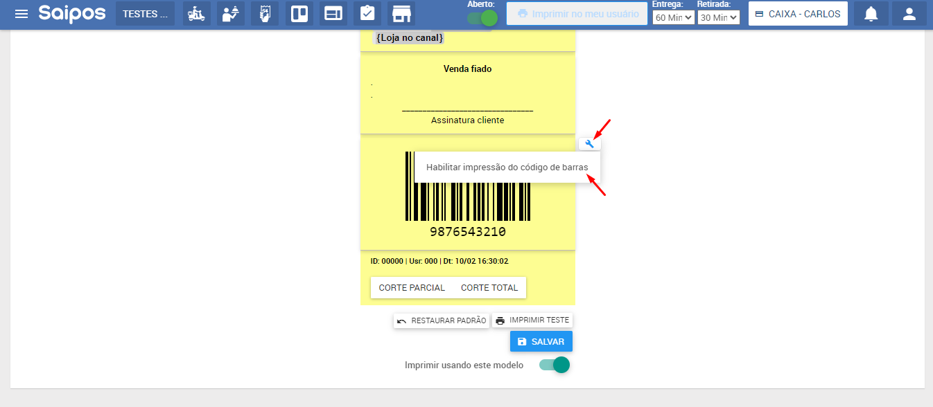Image resolution: width=933 pixels, height=407 pixels.
Task: Click the Saipos logo
Action: click(x=72, y=13)
